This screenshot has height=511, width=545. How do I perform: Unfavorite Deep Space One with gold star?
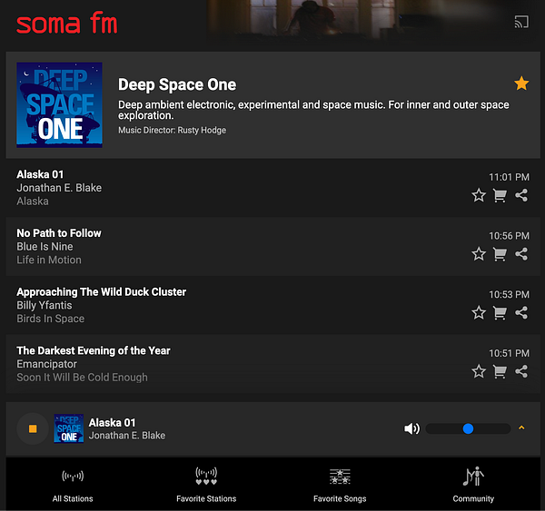[x=521, y=84]
